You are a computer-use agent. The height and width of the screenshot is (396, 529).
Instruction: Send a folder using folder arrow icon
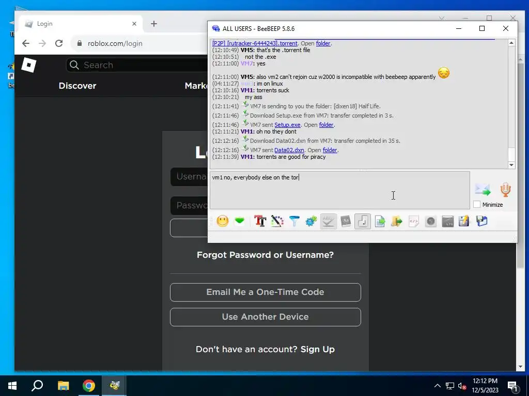pos(397,221)
